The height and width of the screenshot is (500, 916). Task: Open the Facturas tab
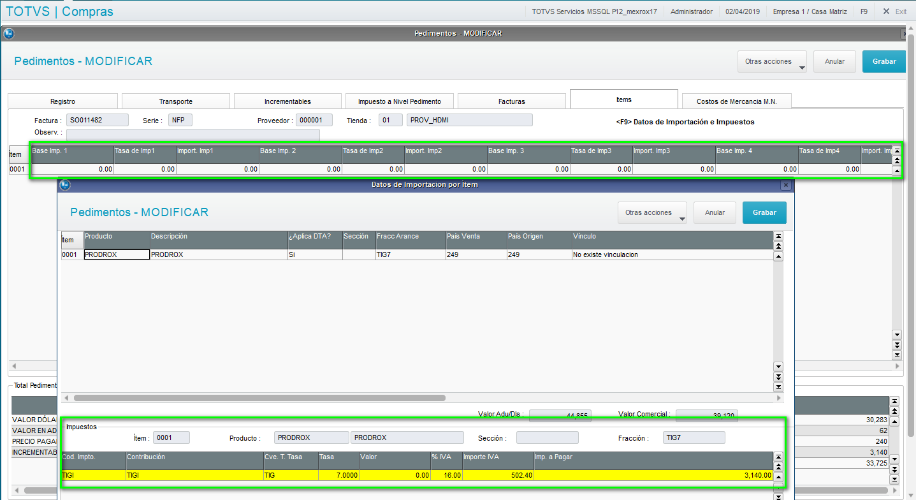coord(512,101)
